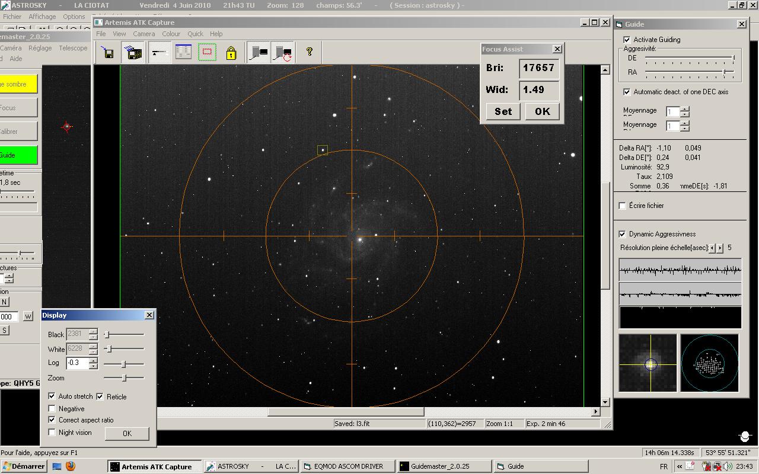
Task: Click the first Moyennage stepper arrows
Action: coord(685,111)
